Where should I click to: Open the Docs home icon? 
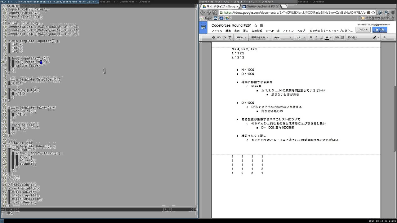[203, 27]
